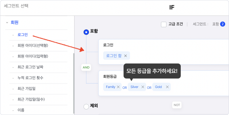Click the first OR between Family and Silver
Image resolution: width=229 pixels, height=115 pixels.
coord(125,88)
